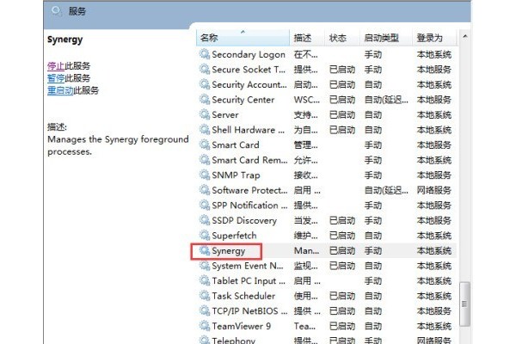Image resolution: width=516 pixels, height=344 pixels.
Task: Click the Synergy foreground processes description text
Action: coord(118,145)
